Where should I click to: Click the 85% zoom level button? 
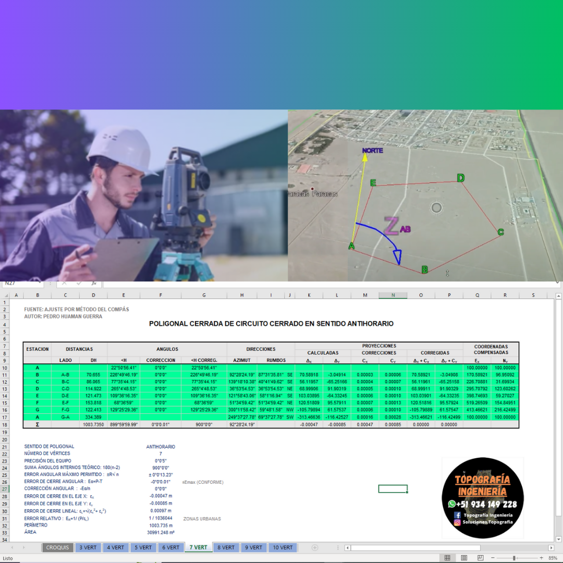[x=553, y=558]
